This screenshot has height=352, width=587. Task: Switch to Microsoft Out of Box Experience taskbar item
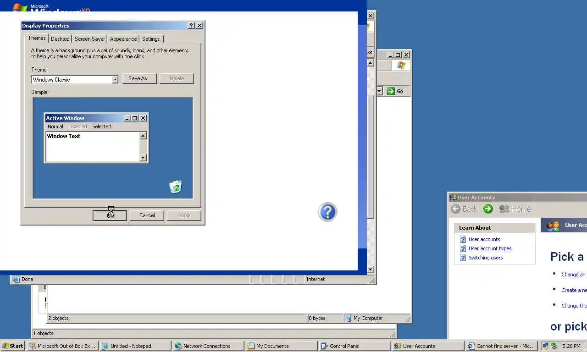pyautogui.click(x=62, y=346)
